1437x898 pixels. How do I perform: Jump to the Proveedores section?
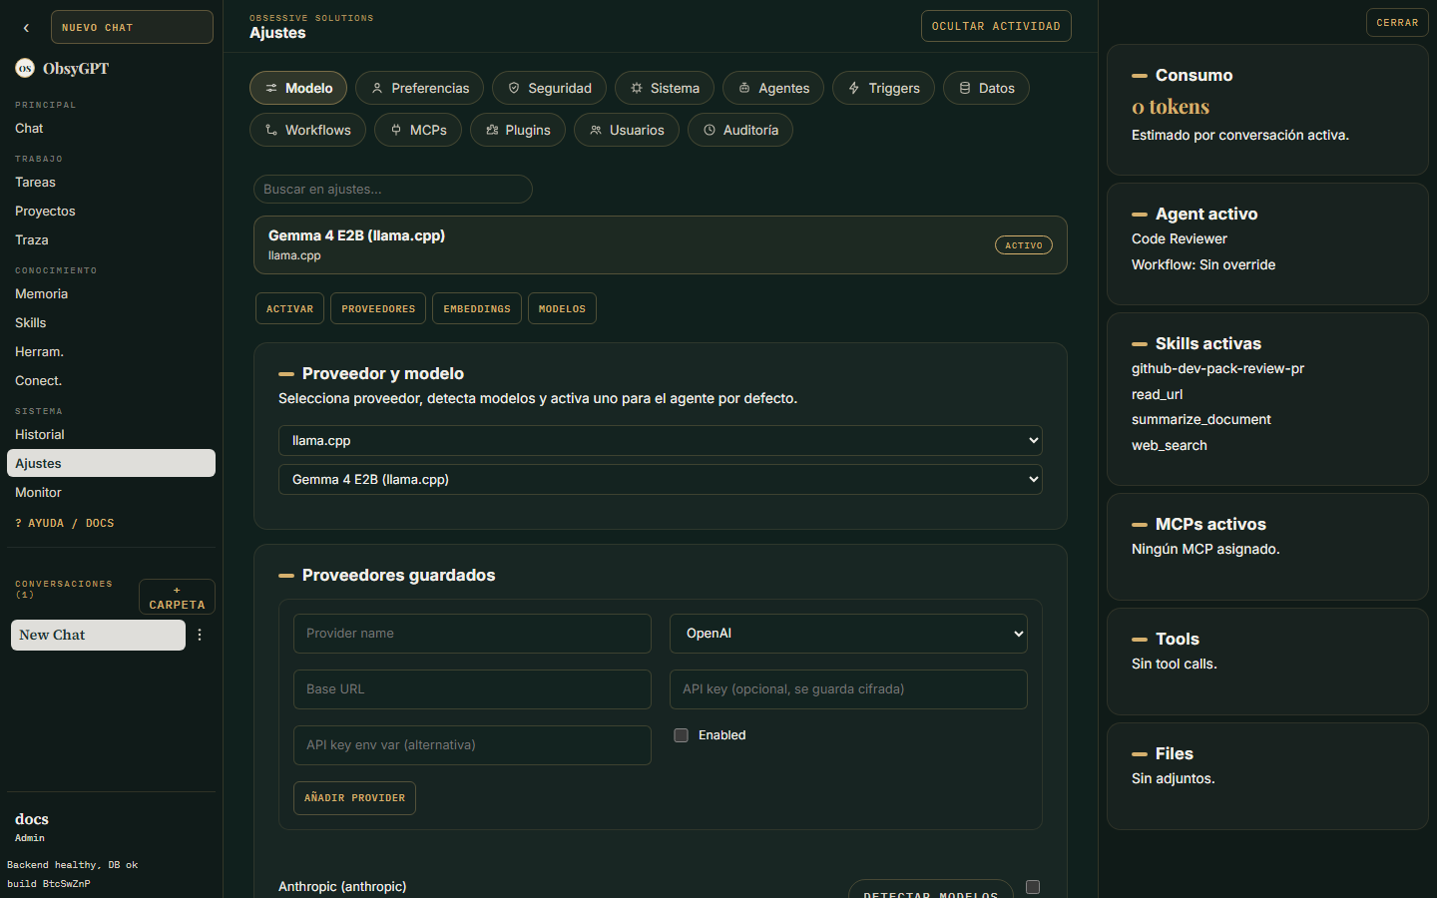tap(378, 308)
